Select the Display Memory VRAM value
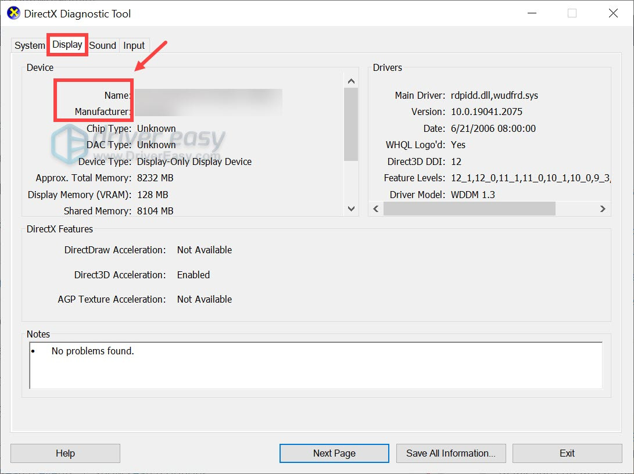 click(155, 195)
